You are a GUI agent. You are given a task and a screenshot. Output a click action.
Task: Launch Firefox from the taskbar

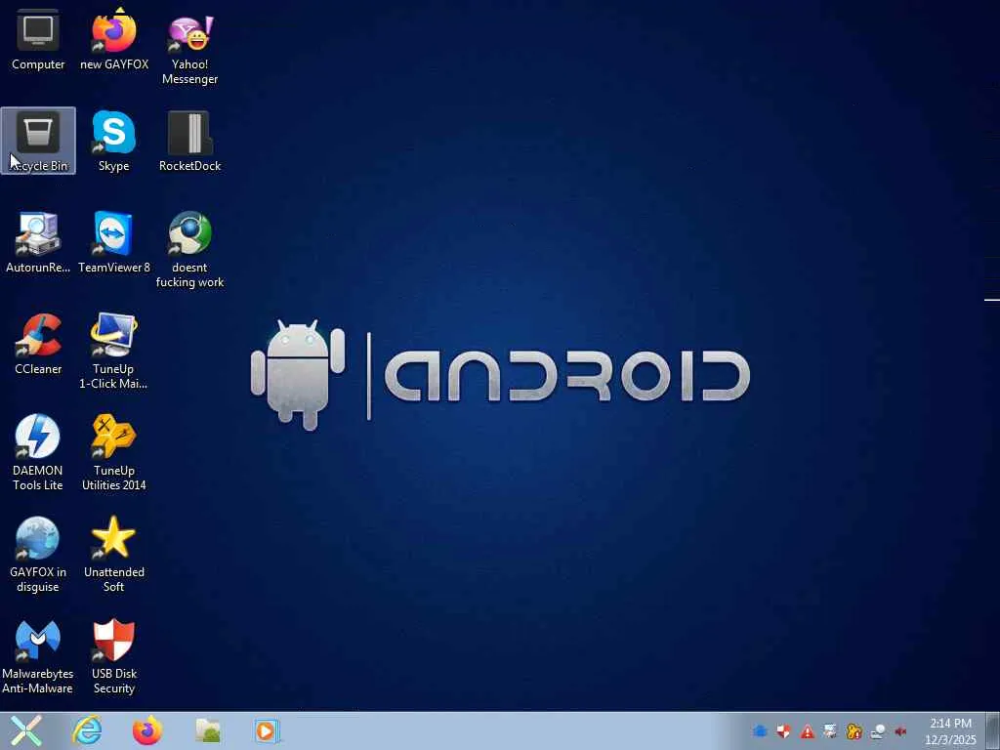click(x=147, y=730)
